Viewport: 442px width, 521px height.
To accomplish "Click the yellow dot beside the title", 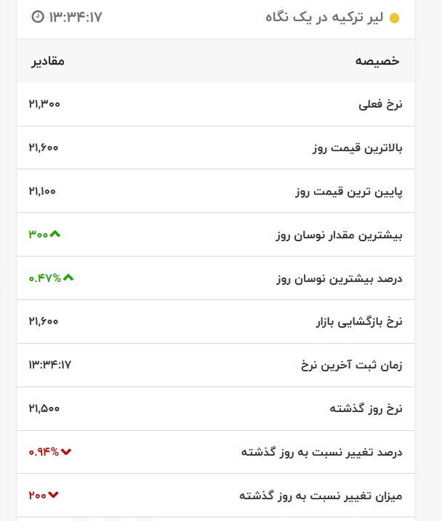I will tap(395, 18).
